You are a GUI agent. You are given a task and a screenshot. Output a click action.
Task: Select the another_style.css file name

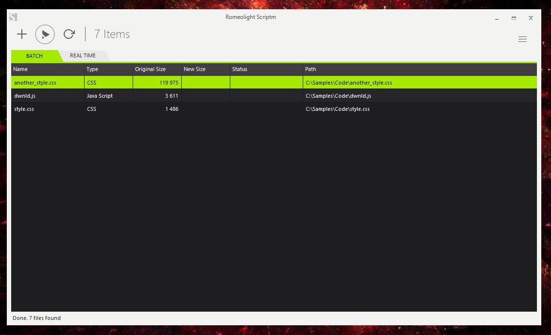coord(35,83)
